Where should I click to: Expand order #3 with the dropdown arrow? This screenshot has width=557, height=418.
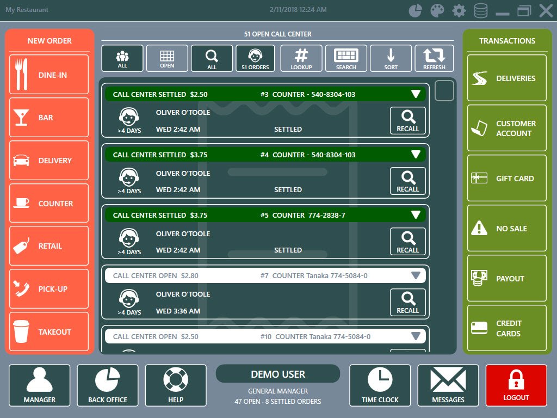tap(416, 94)
